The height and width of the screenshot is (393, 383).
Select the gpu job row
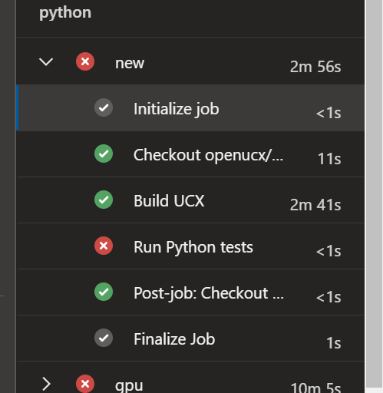pos(190,378)
